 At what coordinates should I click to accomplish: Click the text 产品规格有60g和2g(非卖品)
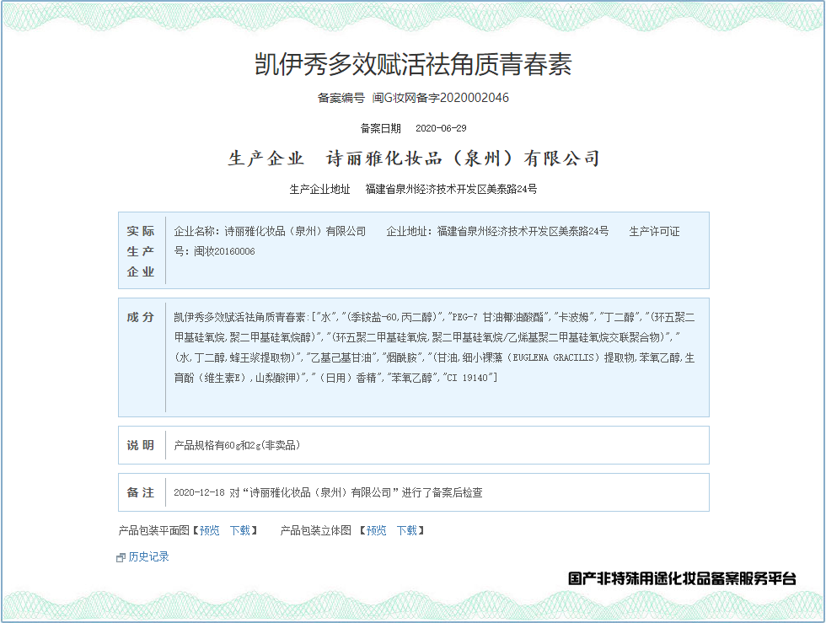tap(237, 445)
